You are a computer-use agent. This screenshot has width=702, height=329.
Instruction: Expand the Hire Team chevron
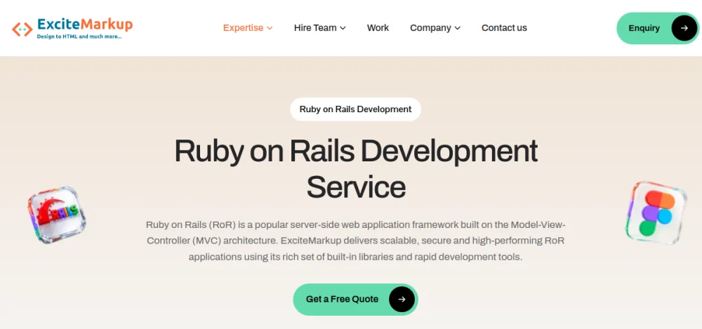[x=343, y=28]
